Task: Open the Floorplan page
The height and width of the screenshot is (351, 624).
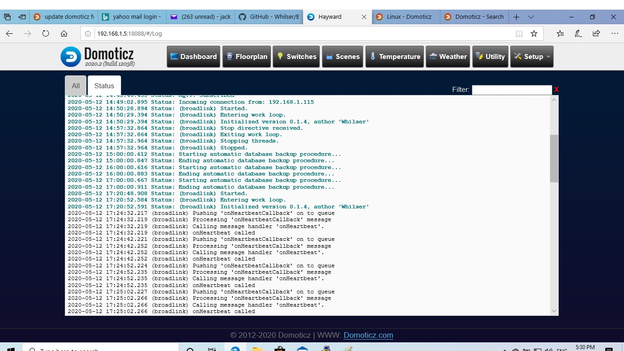Action: pos(247,57)
